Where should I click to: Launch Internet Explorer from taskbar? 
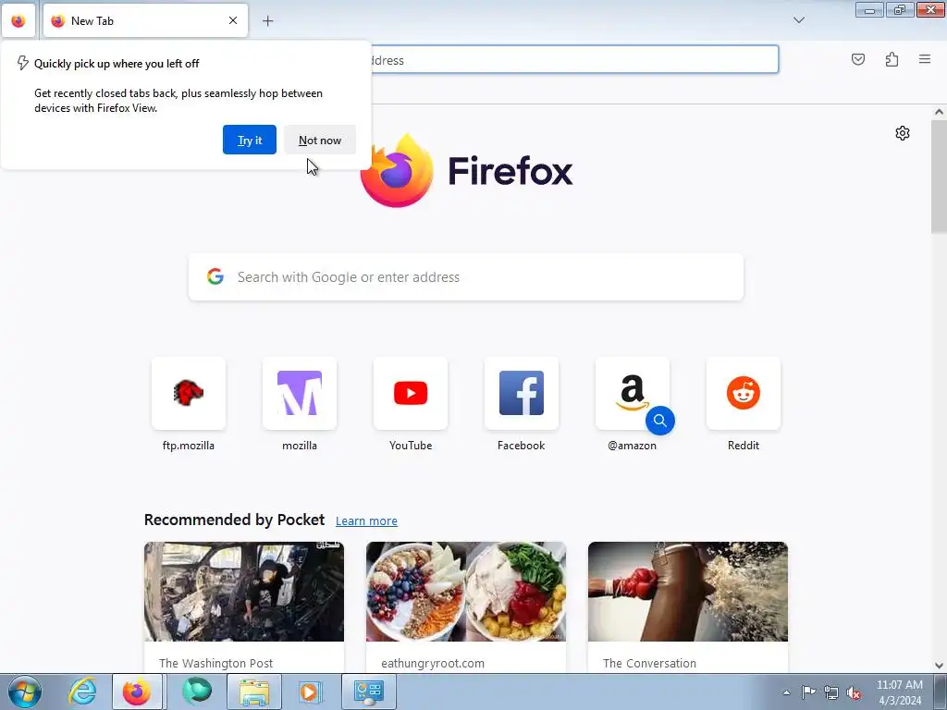point(82,692)
